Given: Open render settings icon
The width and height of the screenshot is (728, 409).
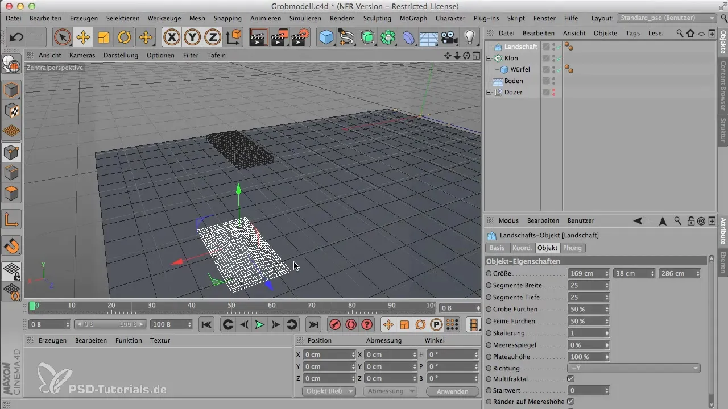Looking at the screenshot, I should pyautogui.click(x=301, y=38).
